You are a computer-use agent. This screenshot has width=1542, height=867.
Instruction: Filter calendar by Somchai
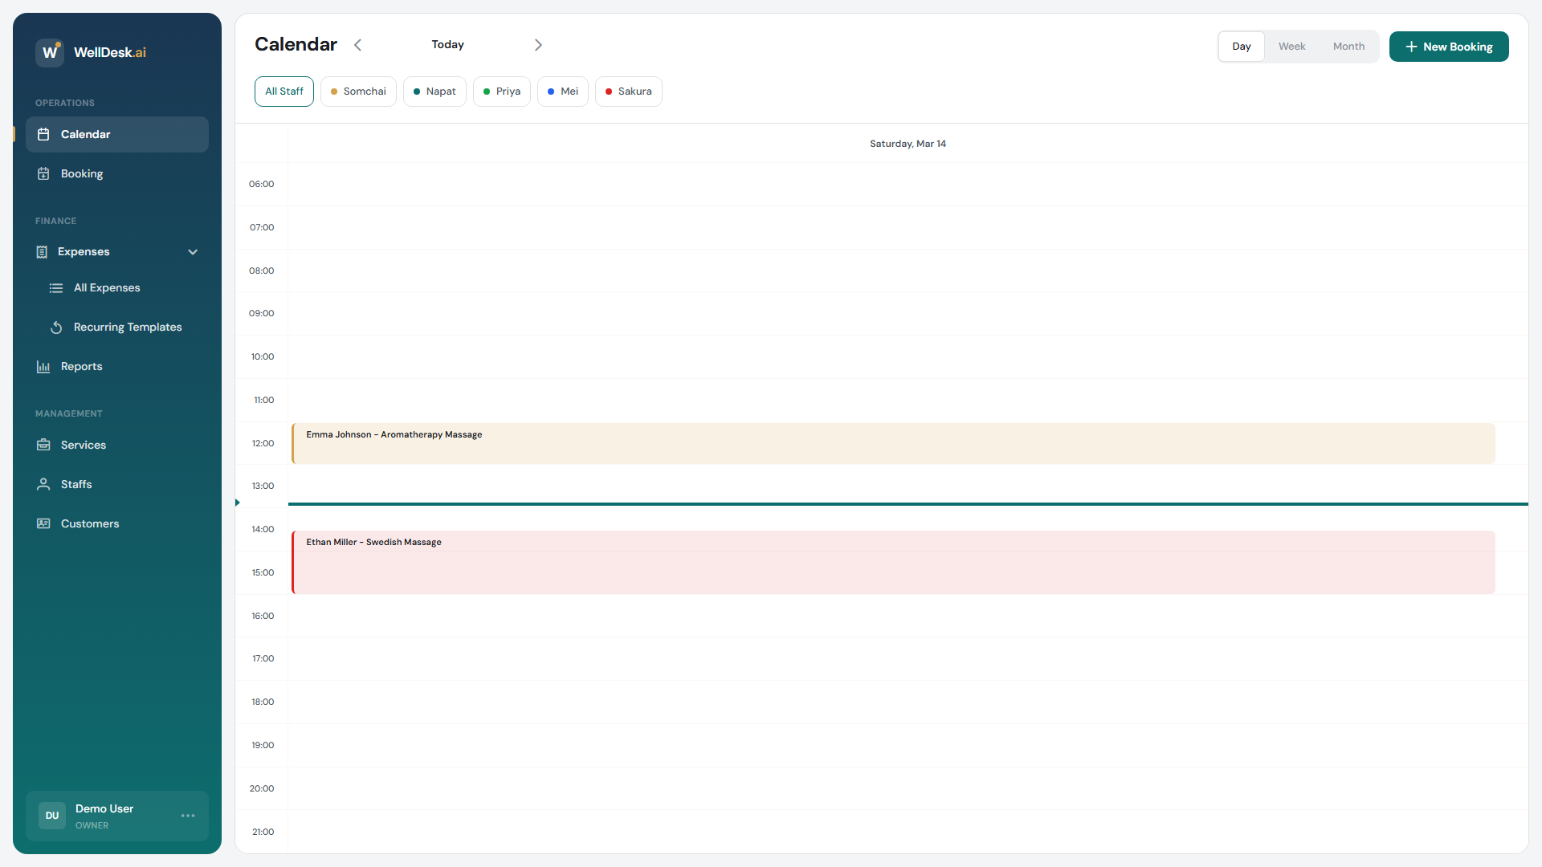pos(358,92)
